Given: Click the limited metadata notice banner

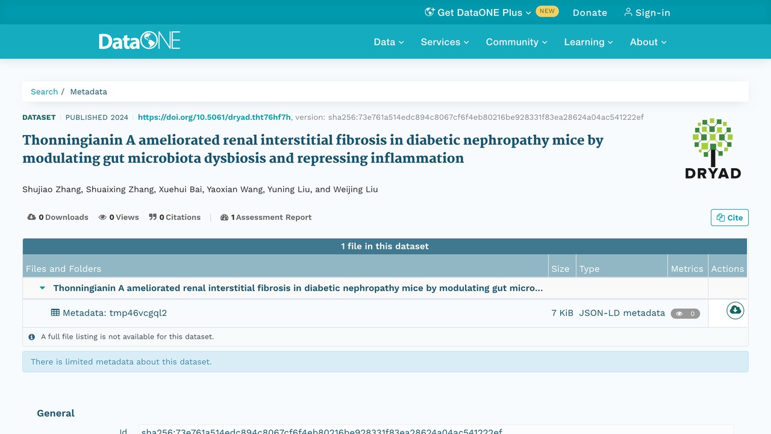Looking at the screenshot, I should tap(385, 362).
